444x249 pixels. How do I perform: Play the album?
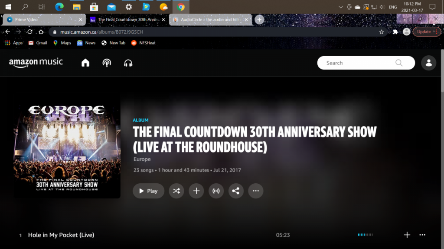pos(148,191)
